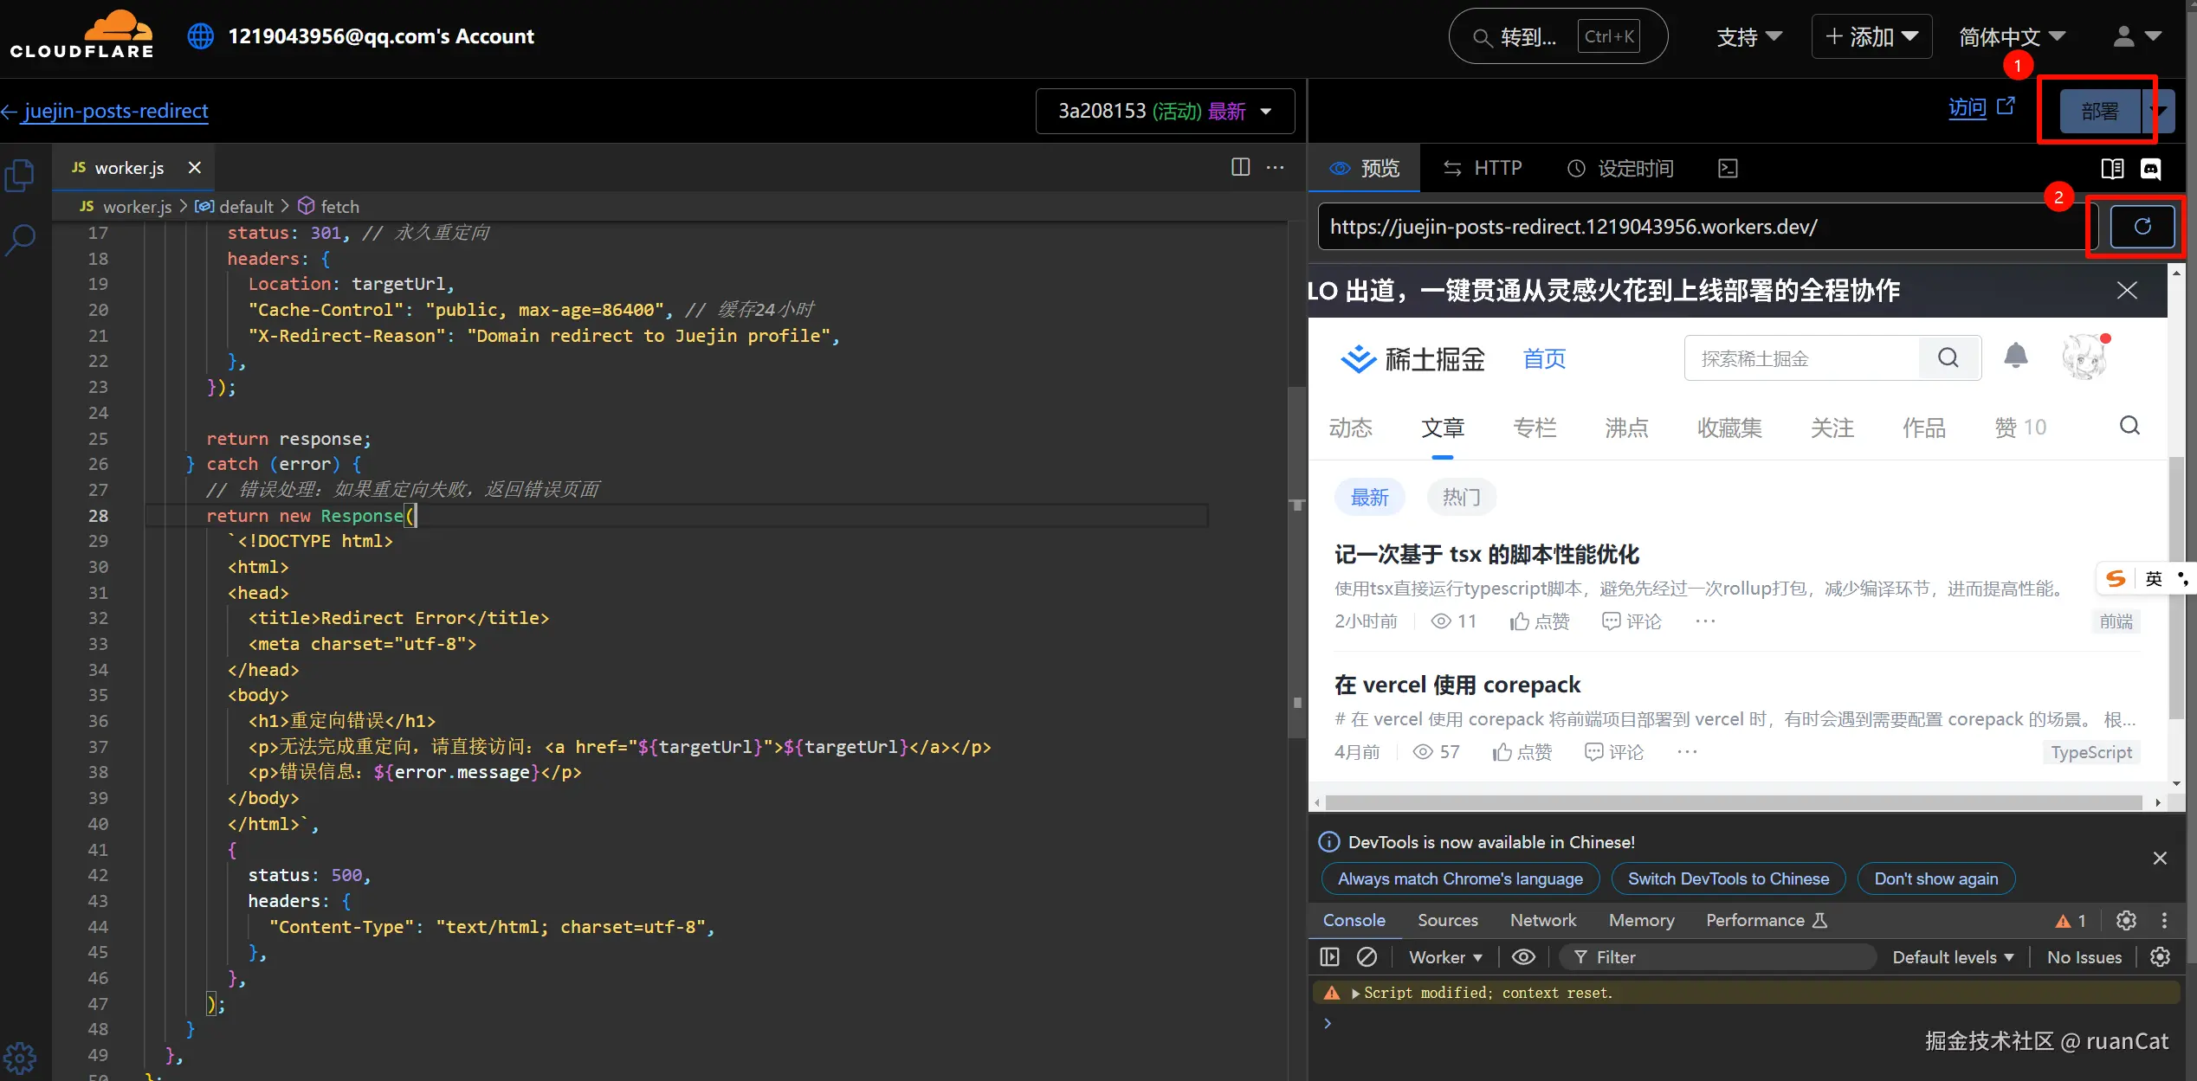Click the 部署 deploy button
Image resolution: width=2197 pixels, height=1081 pixels.
tap(2098, 111)
